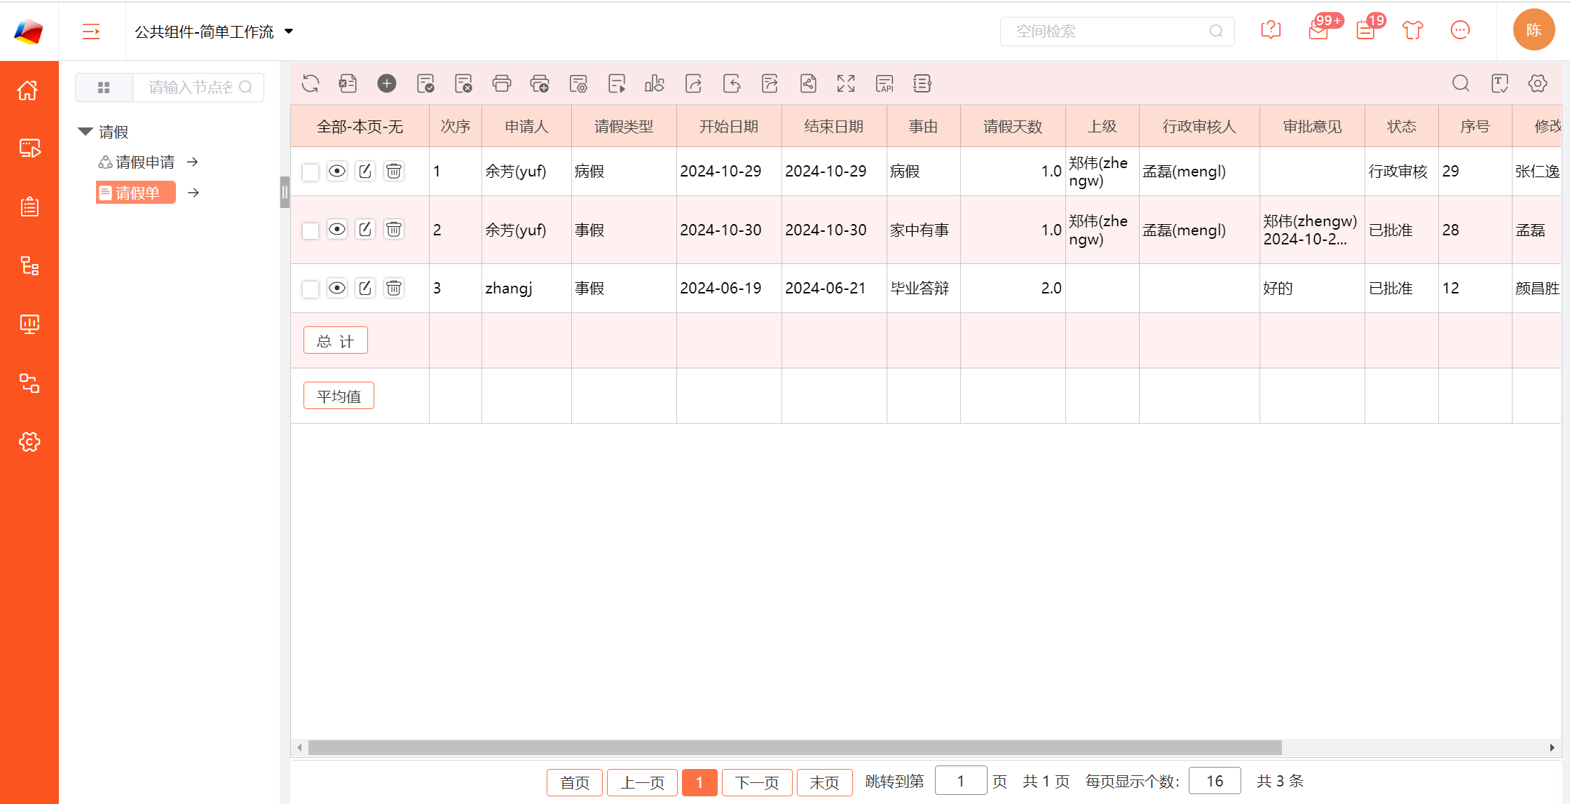Click the text T icon near settings
Image resolution: width=1570 pixels, height=804 pixels.
(x=1499, y=84)
